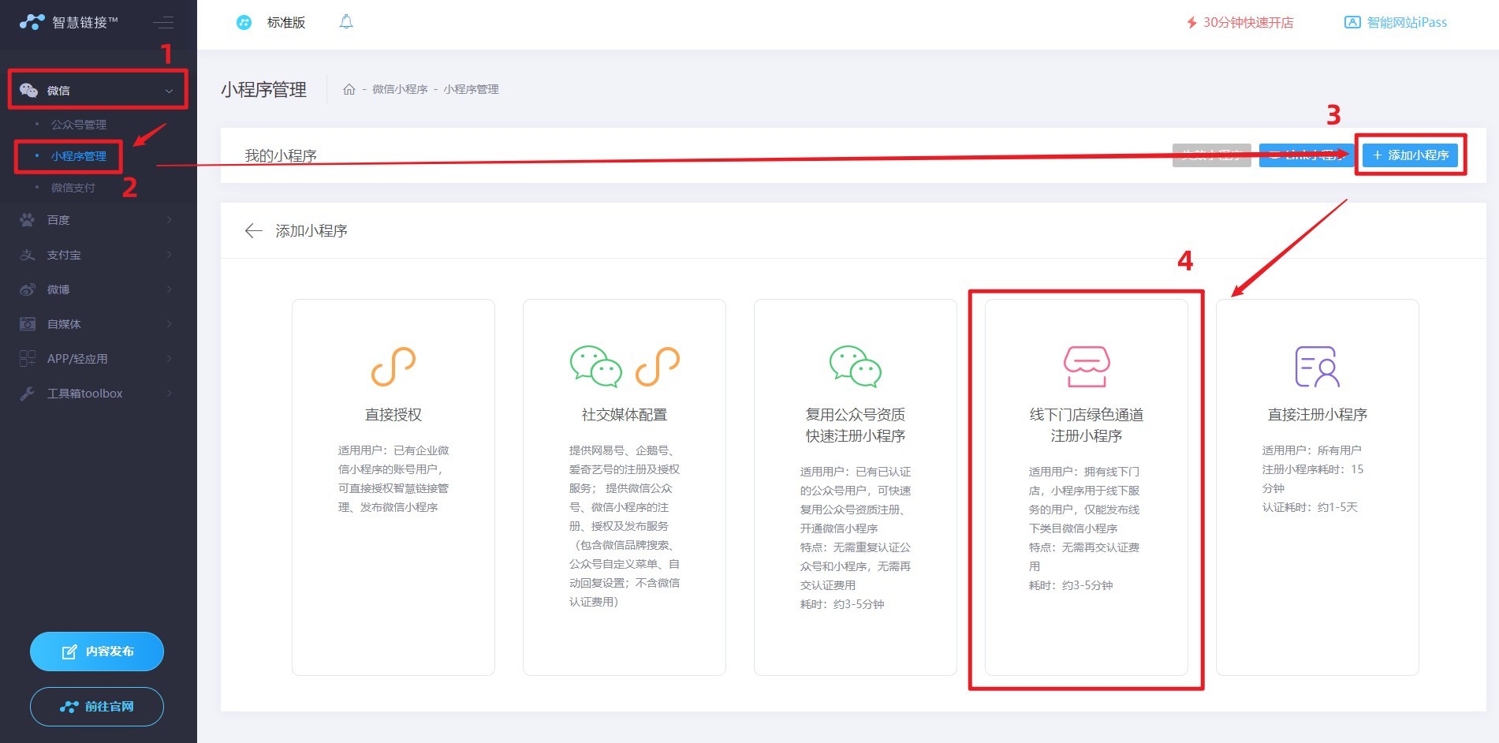Open 小程序管理 submenu item

[x=79, y=156]
